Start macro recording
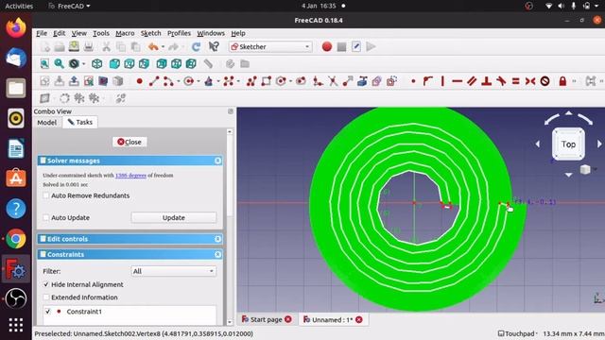Image resolution: width=605 pixels, height=340 pixels. [327, 46]
